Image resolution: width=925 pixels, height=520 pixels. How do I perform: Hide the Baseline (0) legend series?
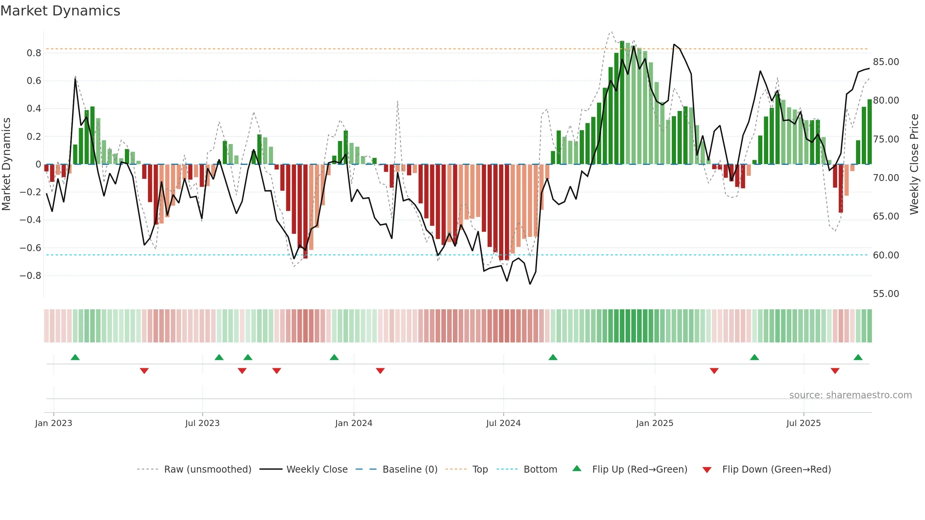pos(397,469)
